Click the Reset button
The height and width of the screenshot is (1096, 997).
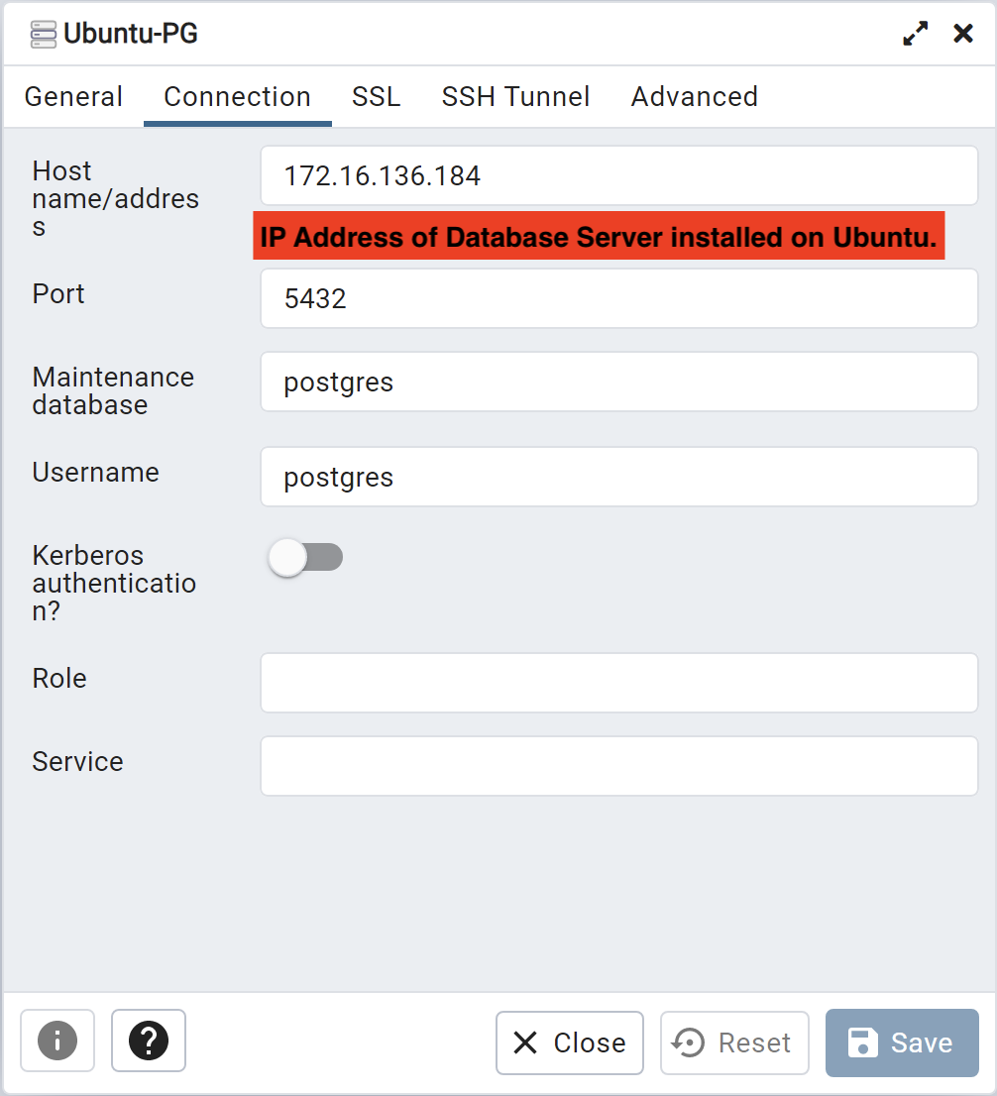734,1042
